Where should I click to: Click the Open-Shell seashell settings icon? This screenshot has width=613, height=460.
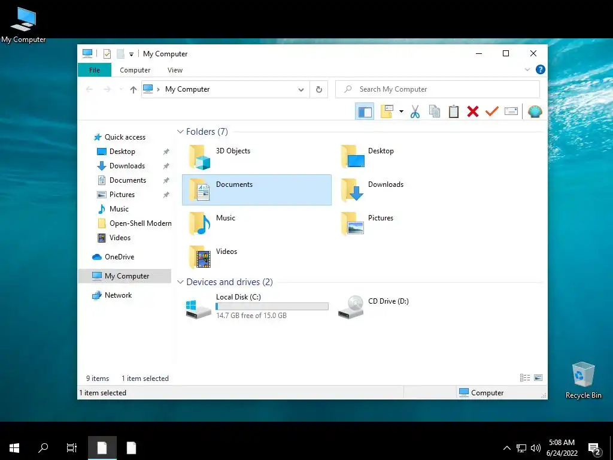pos(535,112)
